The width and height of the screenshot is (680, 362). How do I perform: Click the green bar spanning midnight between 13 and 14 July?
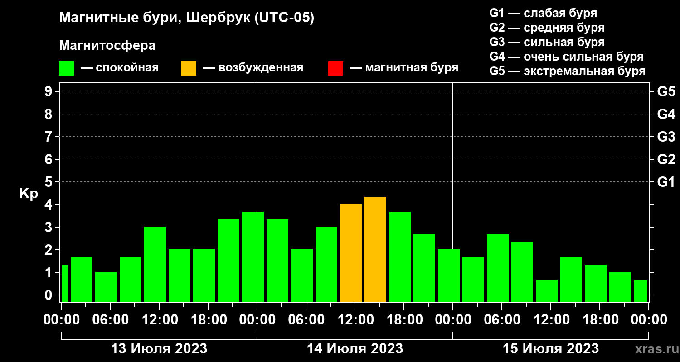[x=253, y=257]
